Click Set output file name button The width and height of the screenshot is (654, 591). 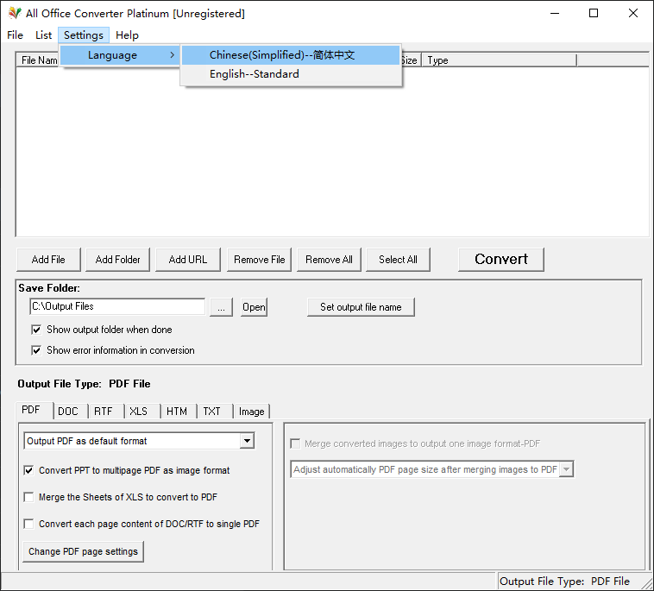pos(361,307)
